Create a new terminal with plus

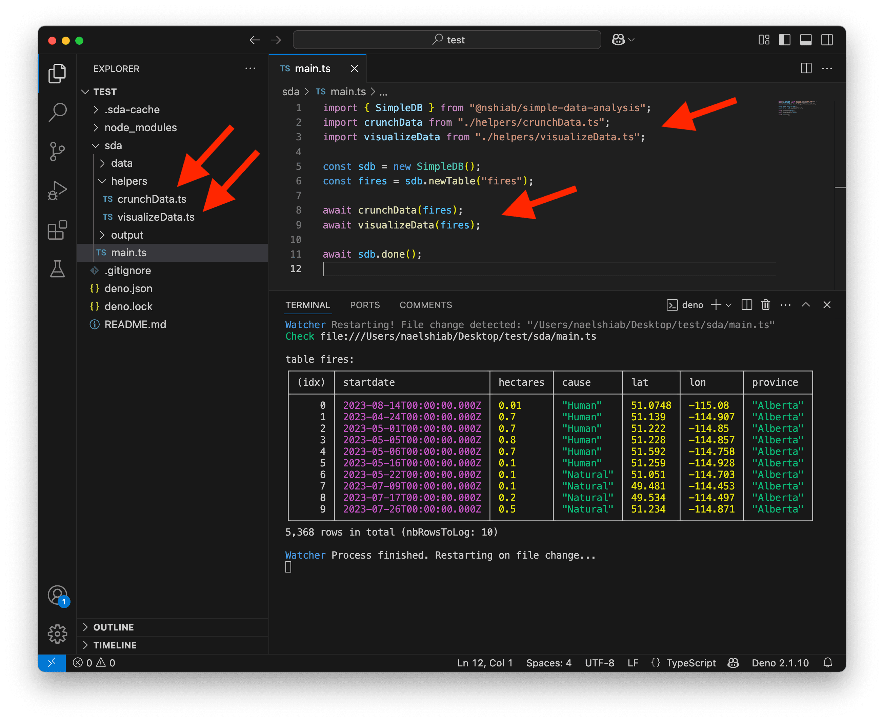pyautogui.click(x=716, y=305)
